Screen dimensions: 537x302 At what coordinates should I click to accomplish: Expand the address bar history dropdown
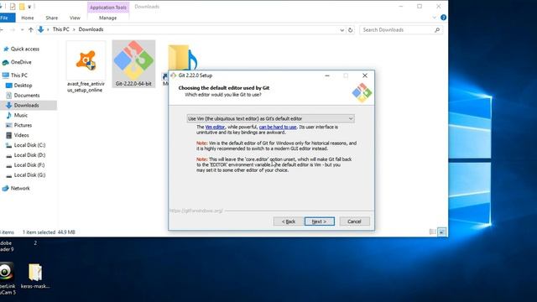click(341, 30)
